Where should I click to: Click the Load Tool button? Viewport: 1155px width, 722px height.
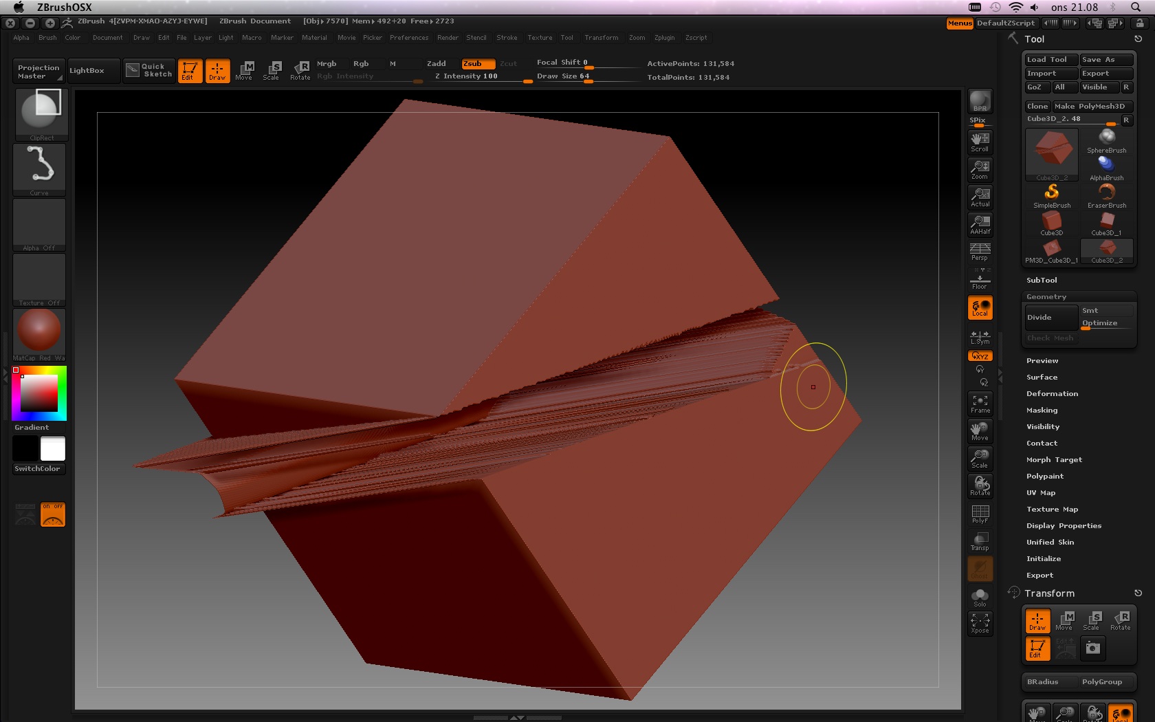1050,60
